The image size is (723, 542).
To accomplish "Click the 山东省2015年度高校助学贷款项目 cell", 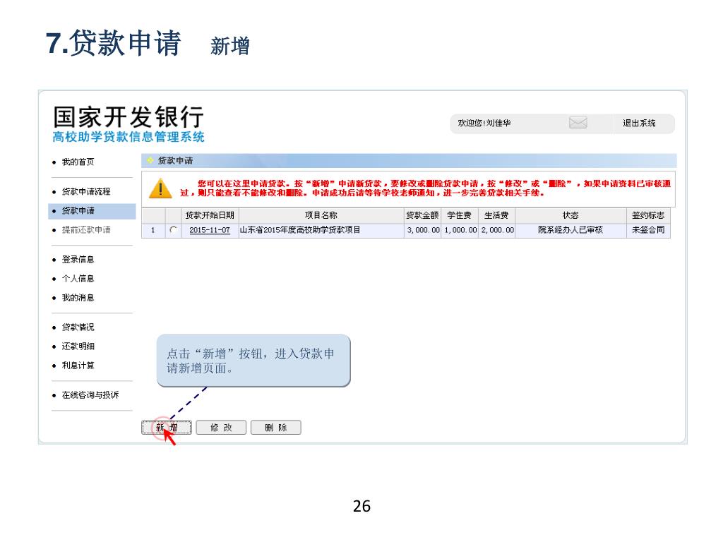I will click(321, 230).
